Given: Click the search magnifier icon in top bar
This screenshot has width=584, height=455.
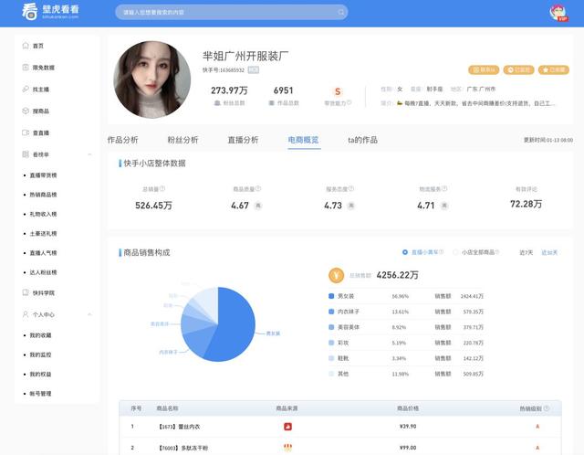Looking at the screenshot, I should 340,12.
